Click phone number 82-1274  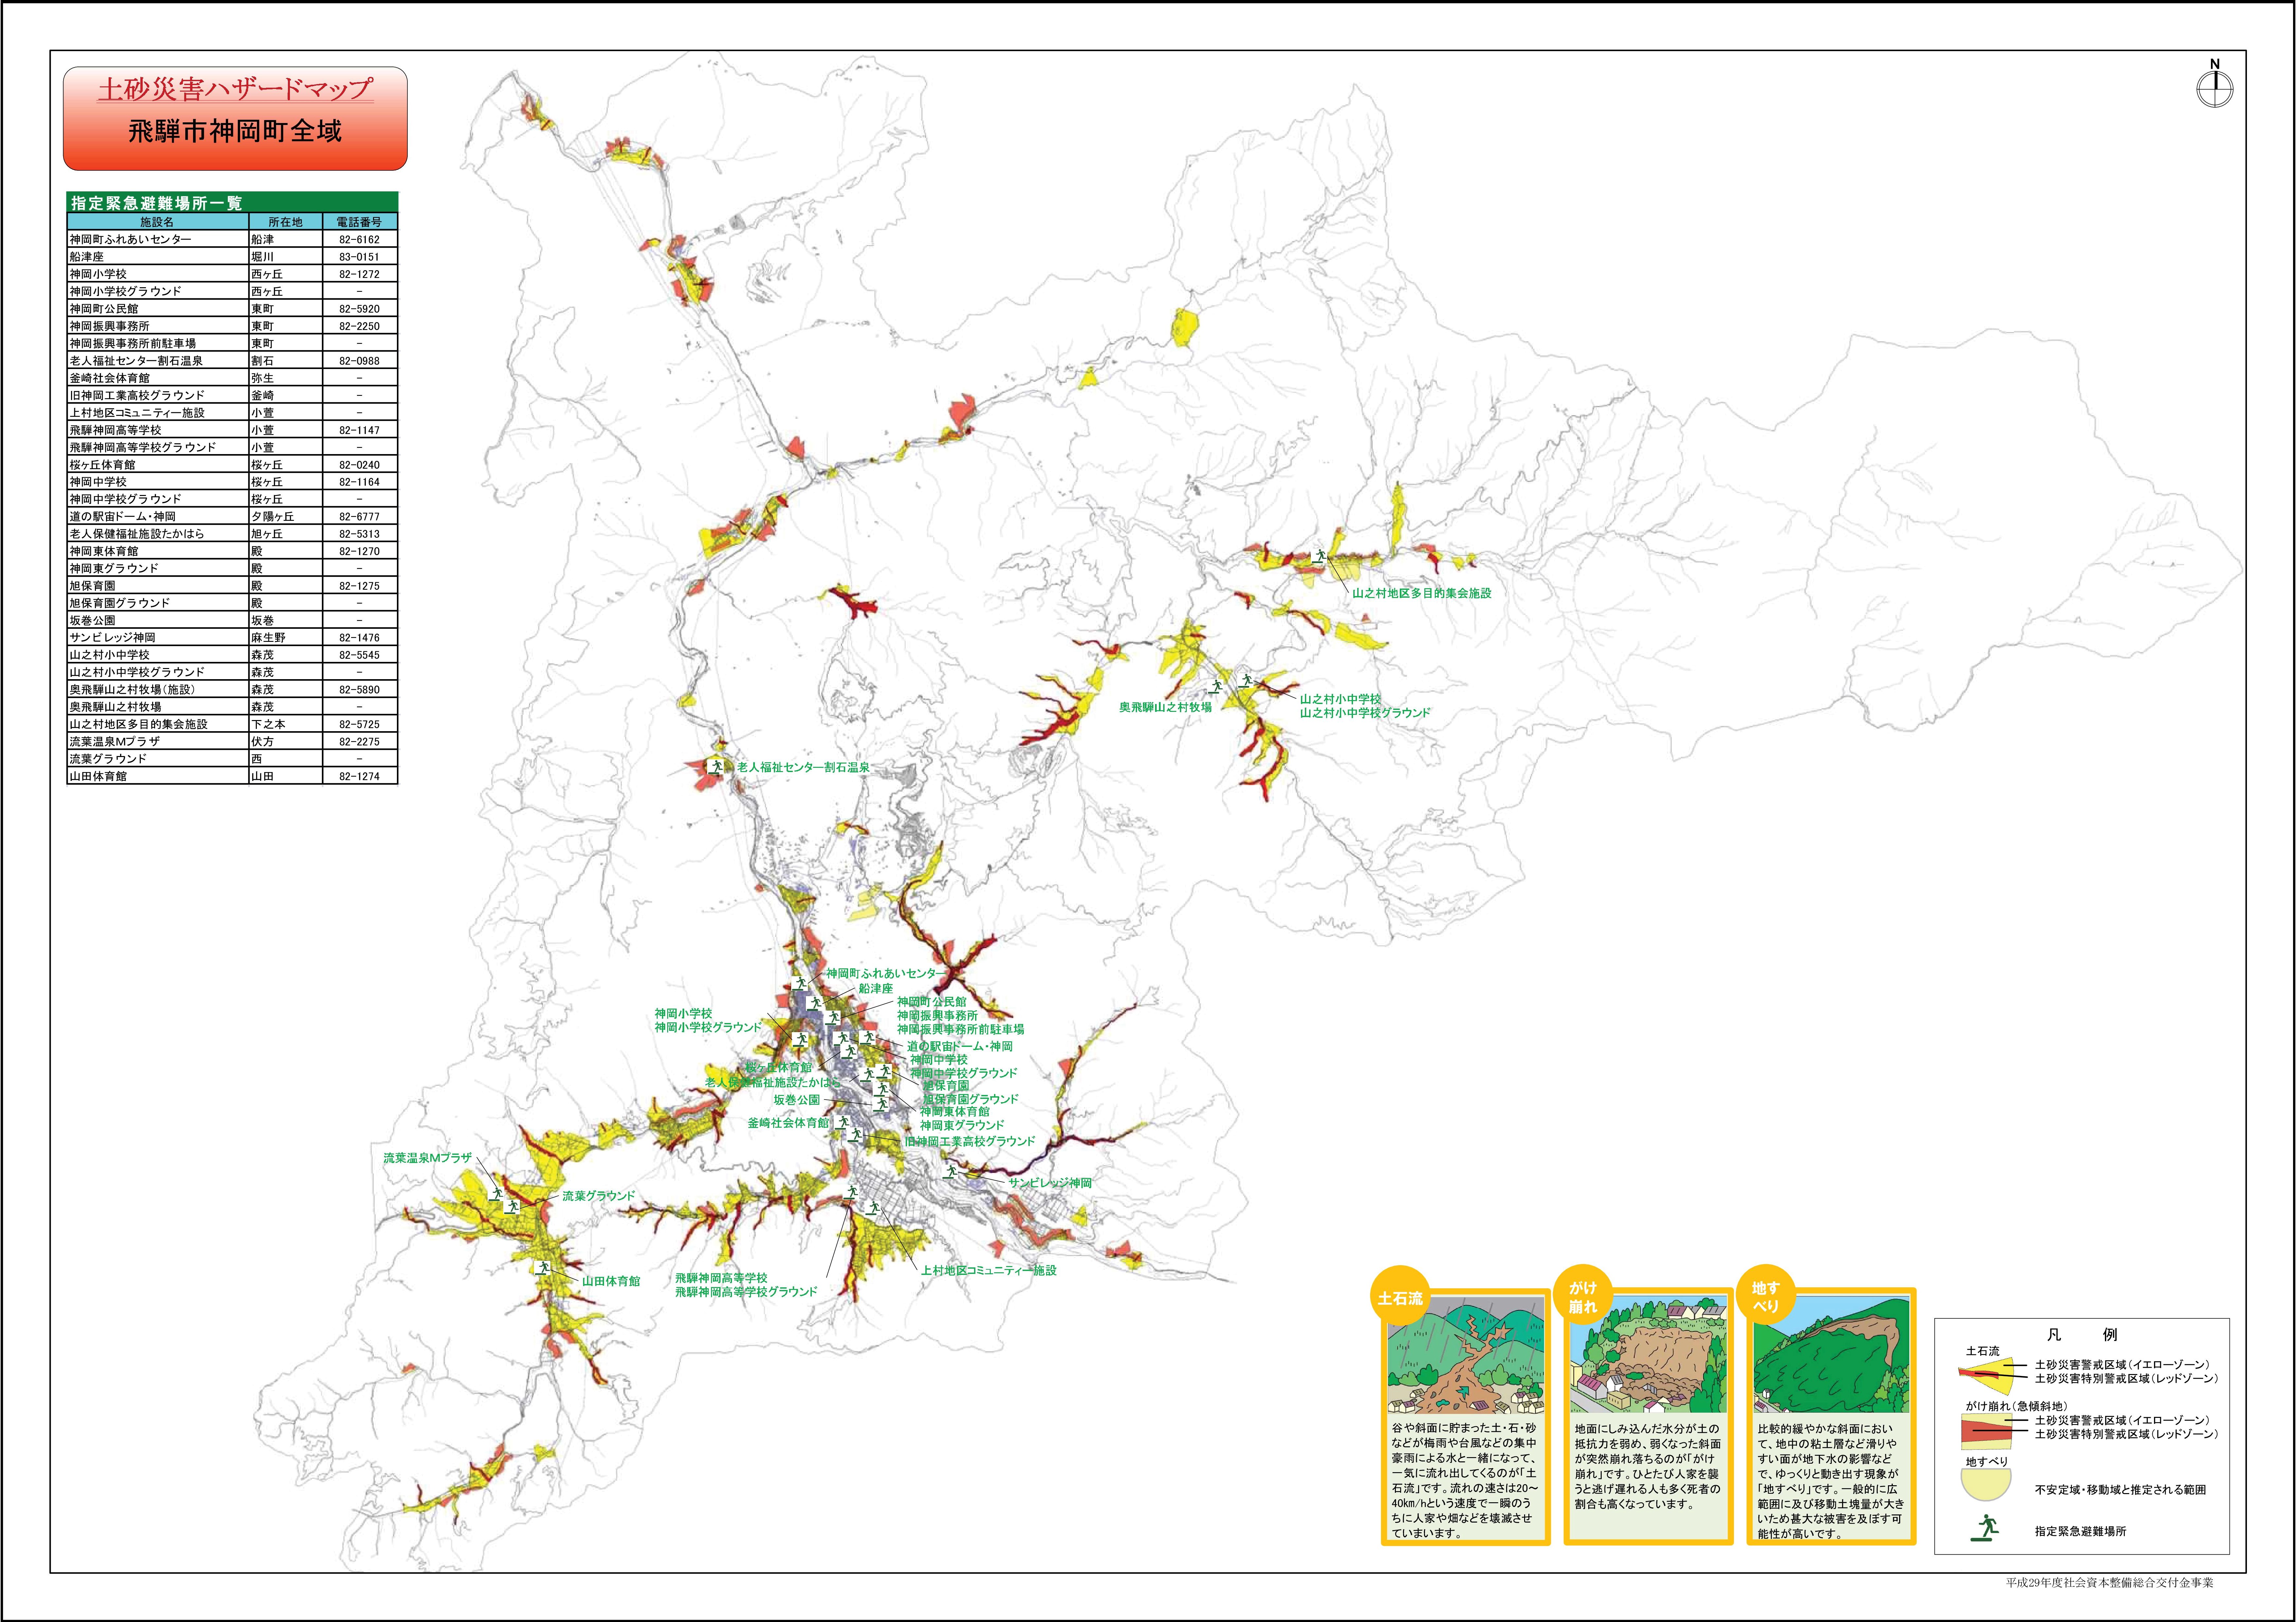coord(359,776)
